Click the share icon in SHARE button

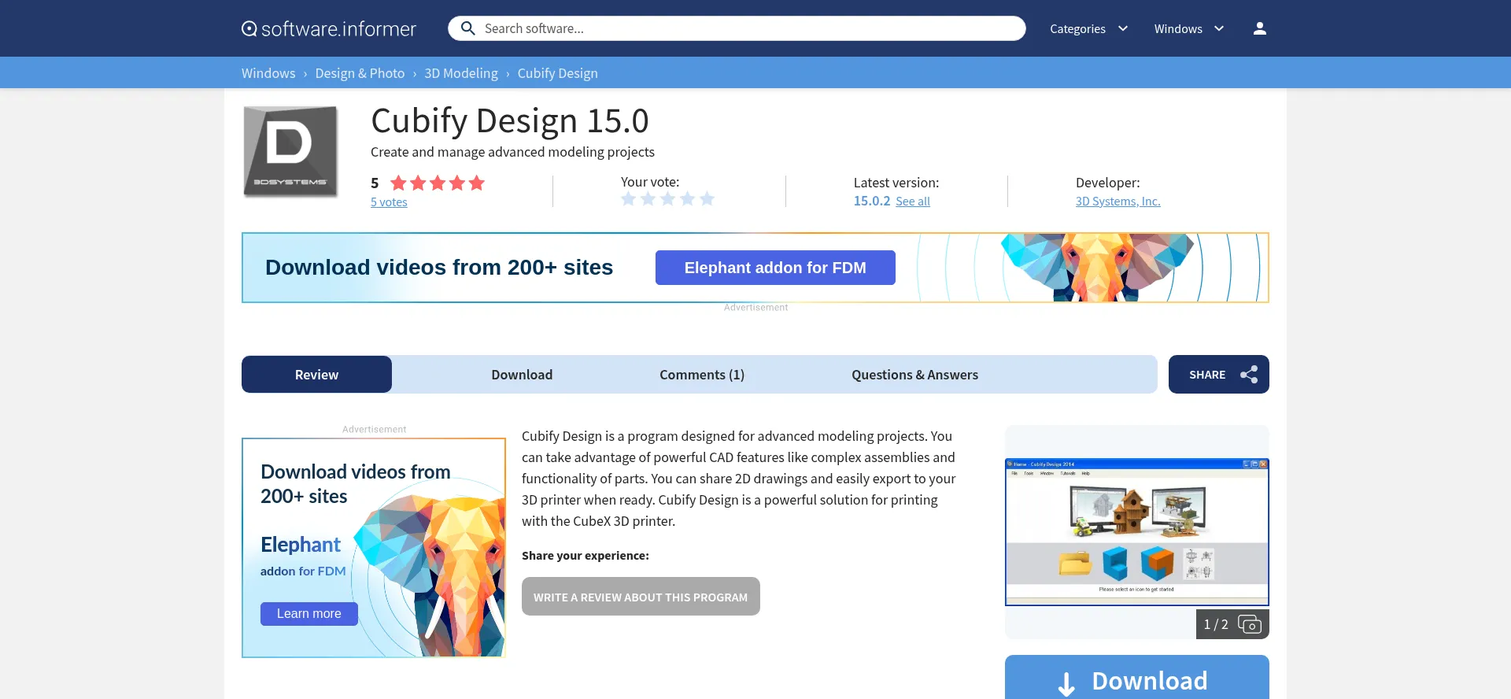pyautogui.click(x=1249, y=375)
